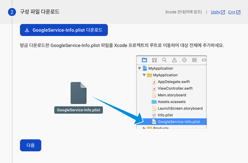Select the debug navigator icon

pos(194,60)
